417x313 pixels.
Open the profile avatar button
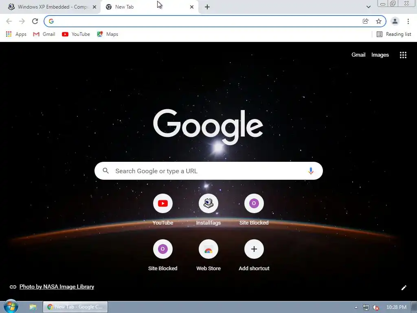[395, 21]
